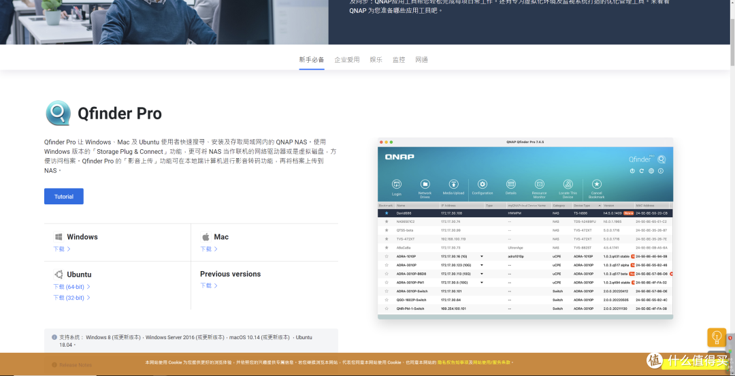This screenshot has width=735, height=376.
Task: Click the Details icon in Qfinder toolbar
Action: 511,184
